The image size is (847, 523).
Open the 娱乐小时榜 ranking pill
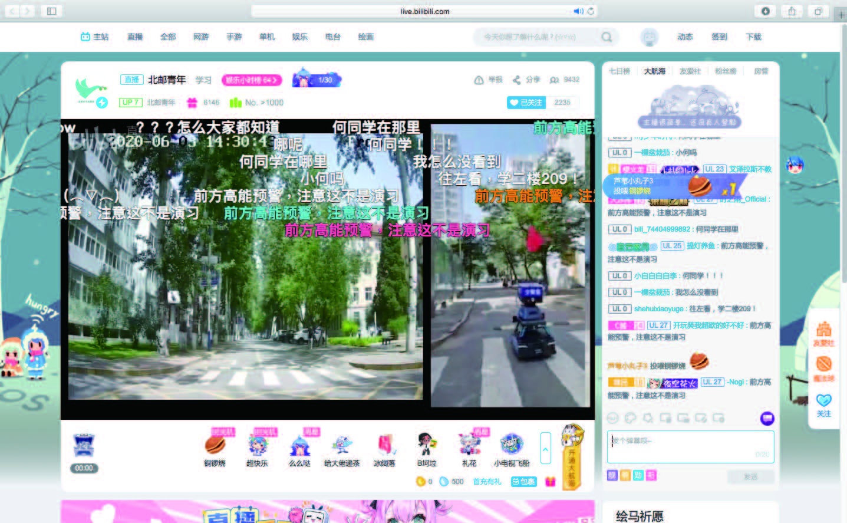(252, 80)
